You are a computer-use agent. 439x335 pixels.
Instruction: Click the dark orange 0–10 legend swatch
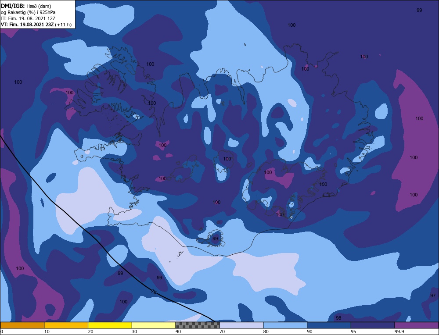point(22,325)
